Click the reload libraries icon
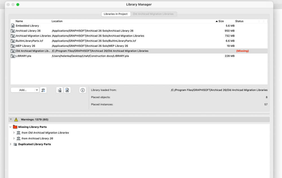This screenshot has width=282, height=178. point(60,90)
